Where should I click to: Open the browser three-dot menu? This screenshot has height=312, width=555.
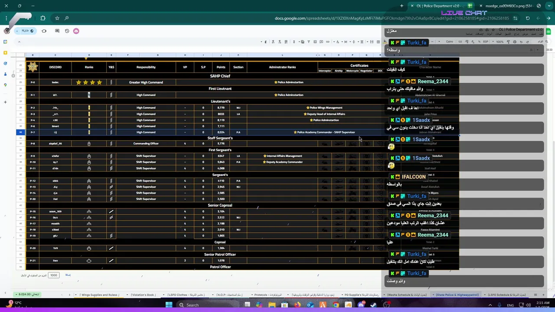6,18
